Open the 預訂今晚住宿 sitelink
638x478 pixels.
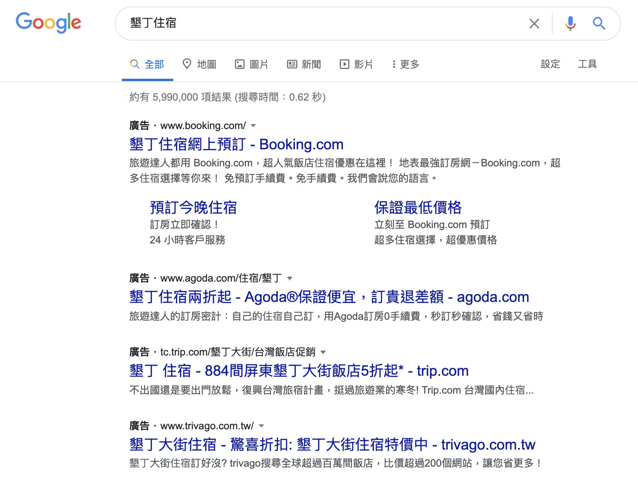tap(193, 207)
